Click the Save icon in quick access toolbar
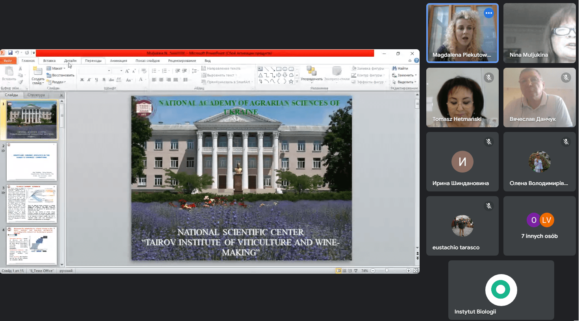 (x=10, y=53)
